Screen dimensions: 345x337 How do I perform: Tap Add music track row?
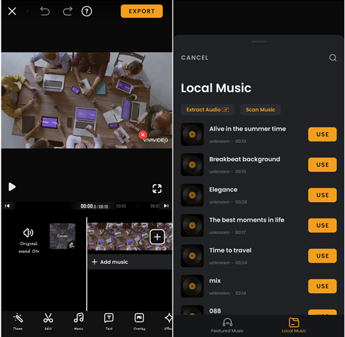click(130, 262)
